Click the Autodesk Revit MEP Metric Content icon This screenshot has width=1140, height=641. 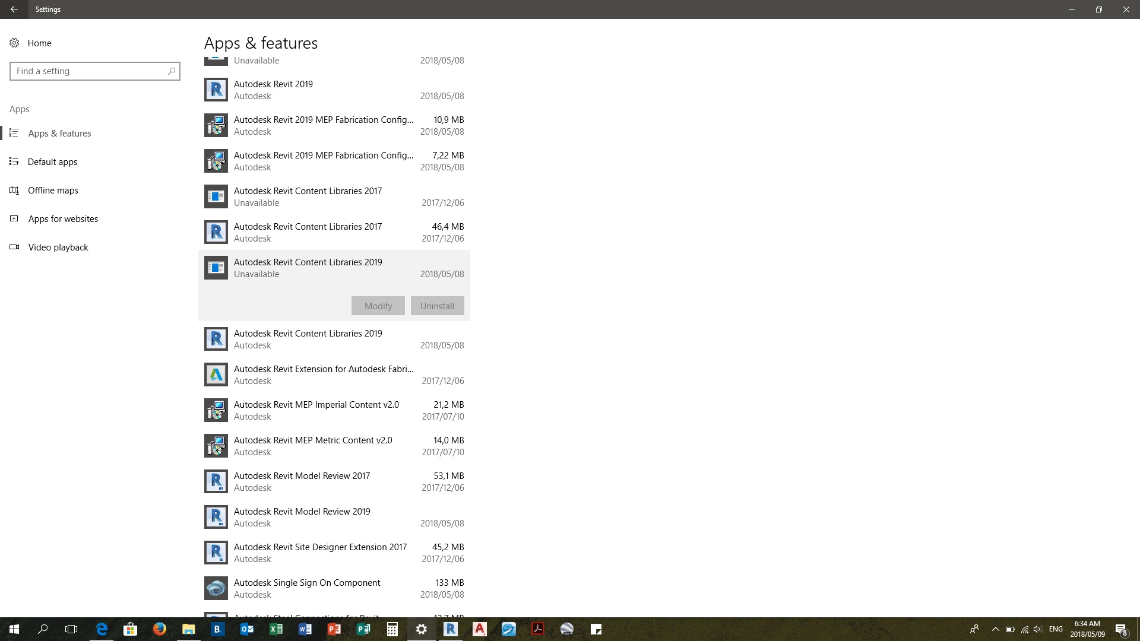click(216, 445)
